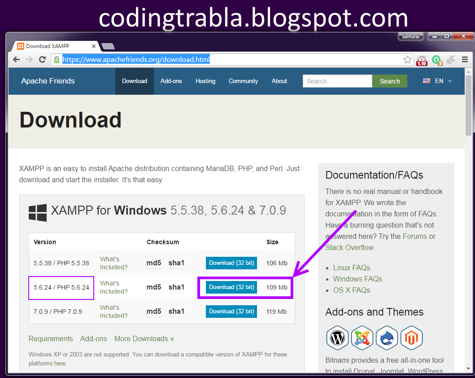Click the Magento add-on icon

click(411, 338)
